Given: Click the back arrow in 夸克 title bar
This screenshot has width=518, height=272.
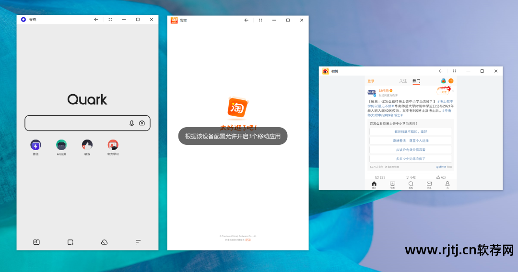Looking at the screenshot, I should click(96, 20).
